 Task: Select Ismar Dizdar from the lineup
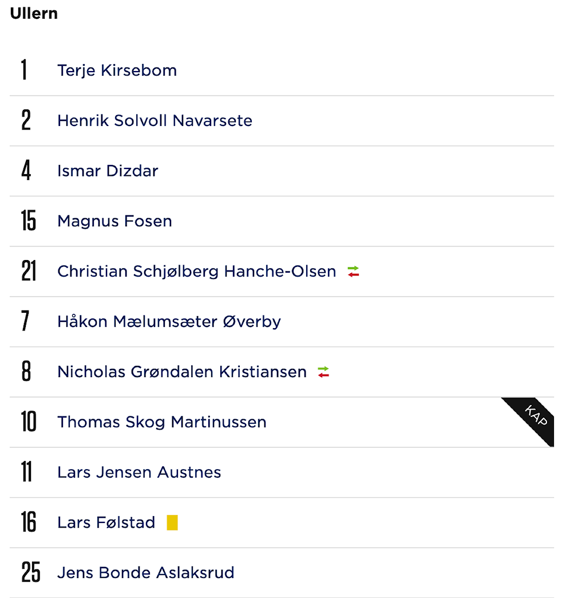point(108,171)
